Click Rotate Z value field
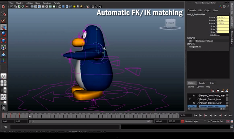Image resolution: width=234 pixels, height=139 pixels. pos(223,23)
